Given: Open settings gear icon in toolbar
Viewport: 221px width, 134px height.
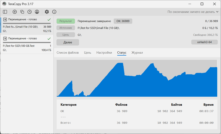Looking at the screenshot, I should 47,12.
